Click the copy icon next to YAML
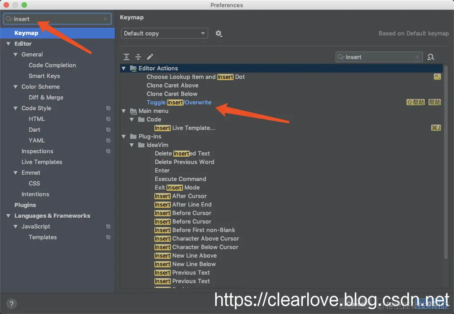Image resolution: width=454 pixels, height=314 pixels. (108, 141)
